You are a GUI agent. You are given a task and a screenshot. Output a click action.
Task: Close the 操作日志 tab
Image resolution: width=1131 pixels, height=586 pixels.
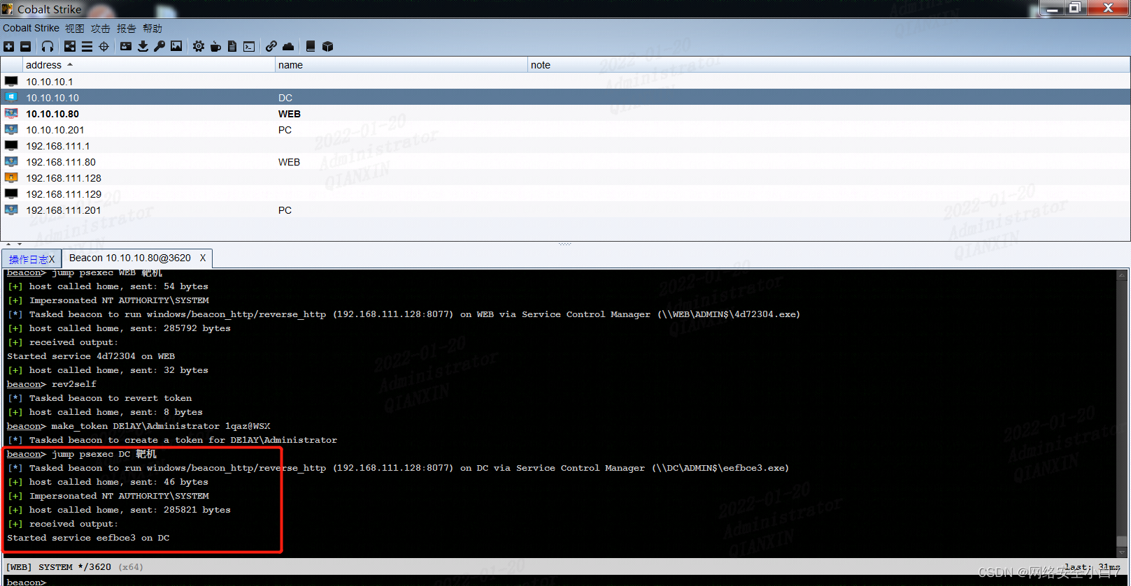coord(52,259)
